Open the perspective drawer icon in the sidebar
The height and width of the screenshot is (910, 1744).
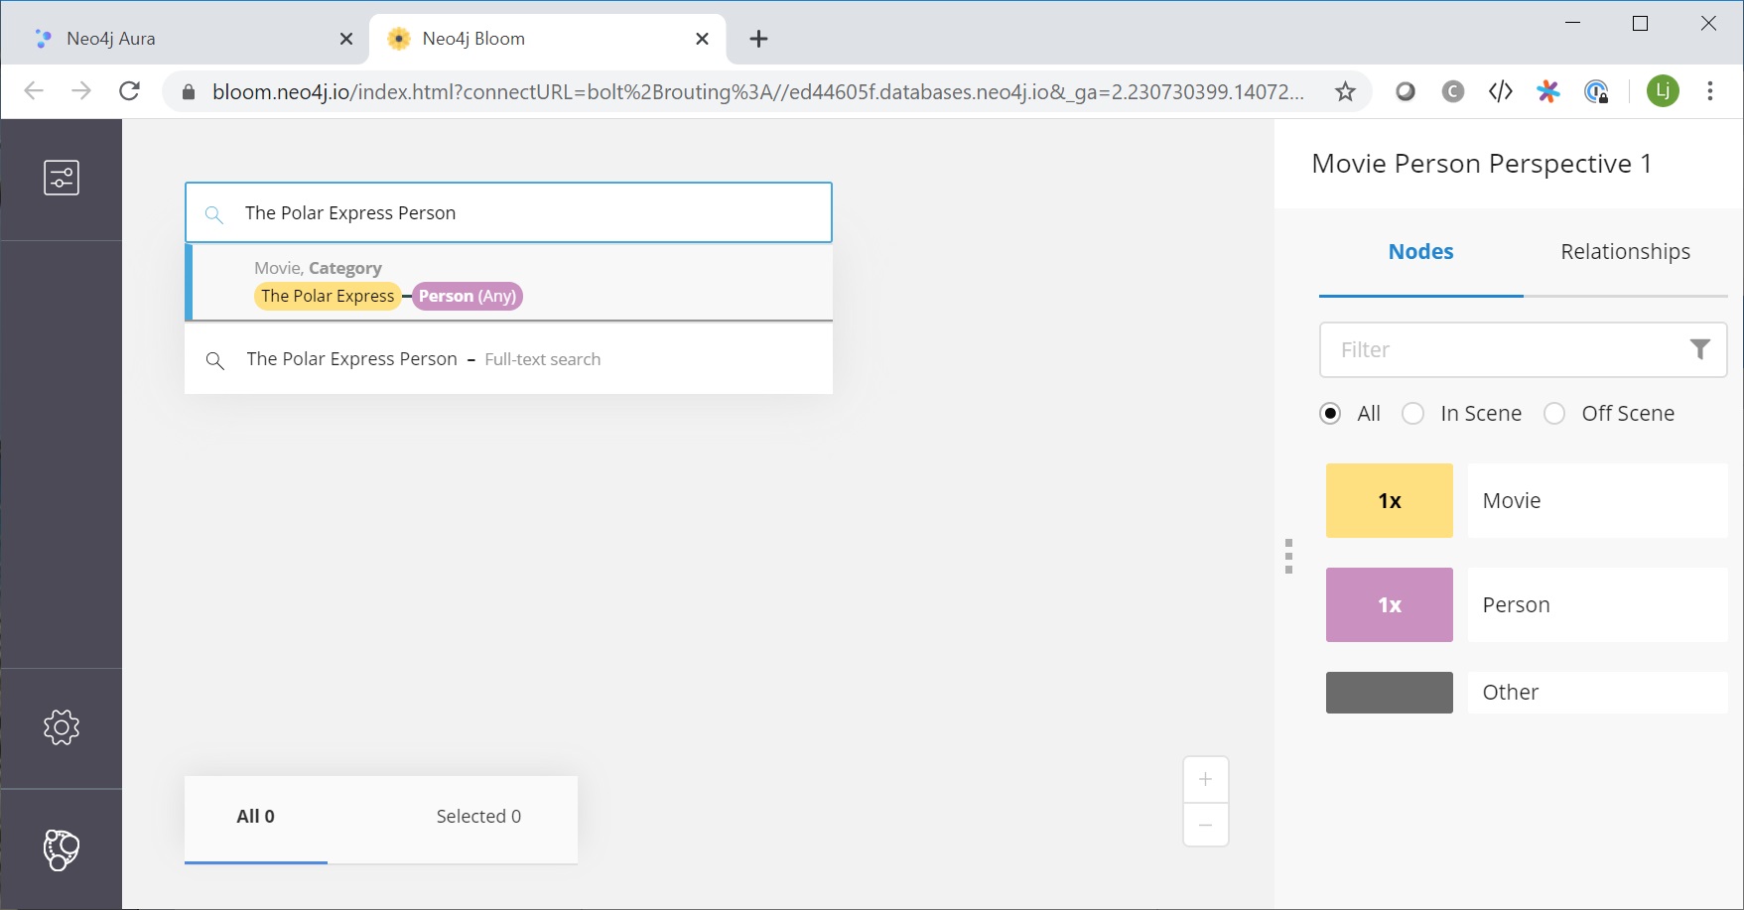pos(62,178)
